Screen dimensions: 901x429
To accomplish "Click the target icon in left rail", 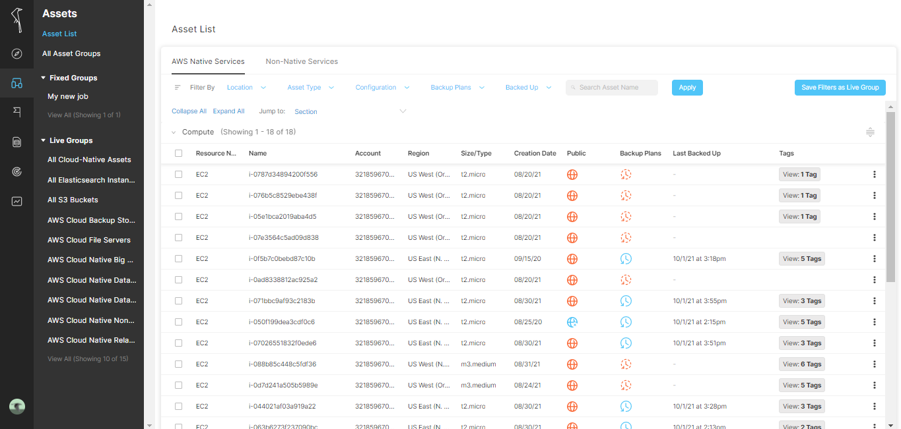I will (x=17, y=172).
